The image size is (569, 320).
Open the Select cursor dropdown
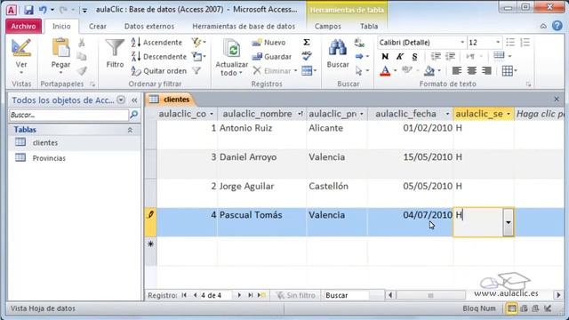tap(362, 71)
